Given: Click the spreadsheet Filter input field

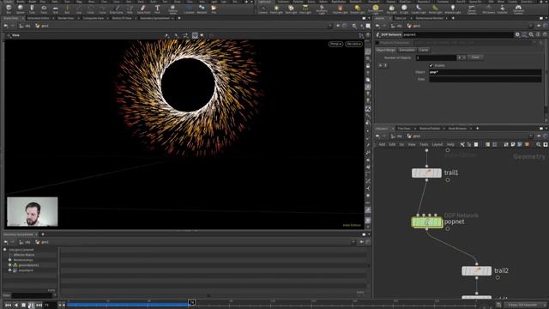Looking at the screenshot, I should tap(33, 295).
